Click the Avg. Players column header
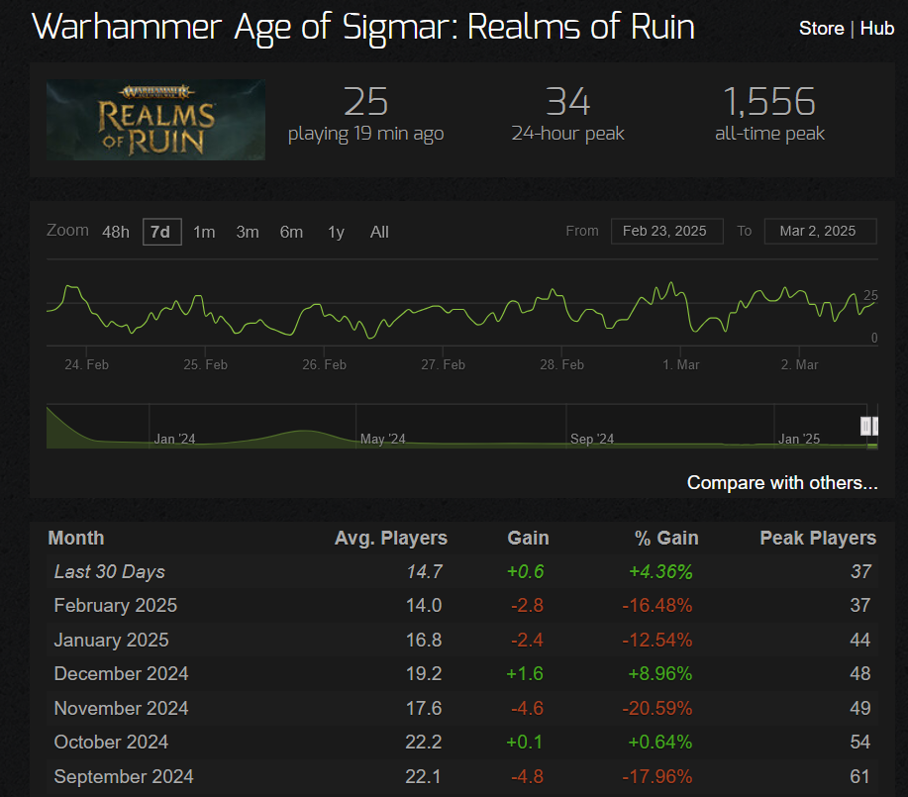Screen dimensions: 908x797 point(391,538)
